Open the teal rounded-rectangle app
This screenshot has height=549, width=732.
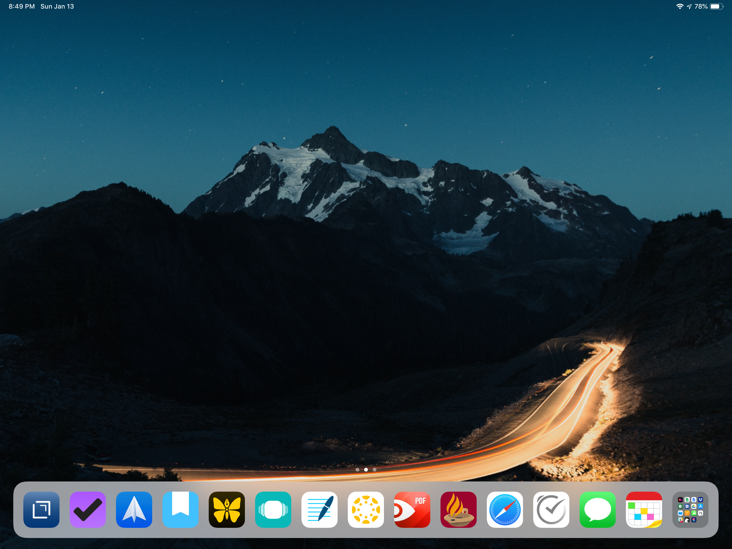coord(273,510)
